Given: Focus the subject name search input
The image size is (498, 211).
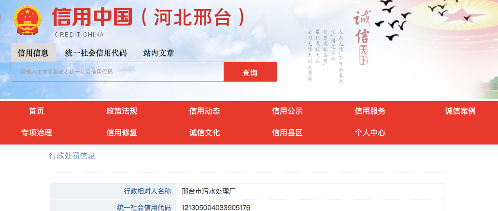Looking at the screenshot, I should 117,72.
